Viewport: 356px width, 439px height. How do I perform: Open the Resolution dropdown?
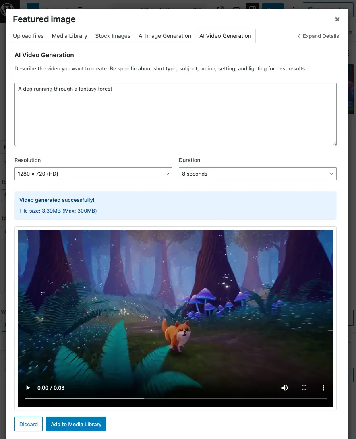[93, 174]
